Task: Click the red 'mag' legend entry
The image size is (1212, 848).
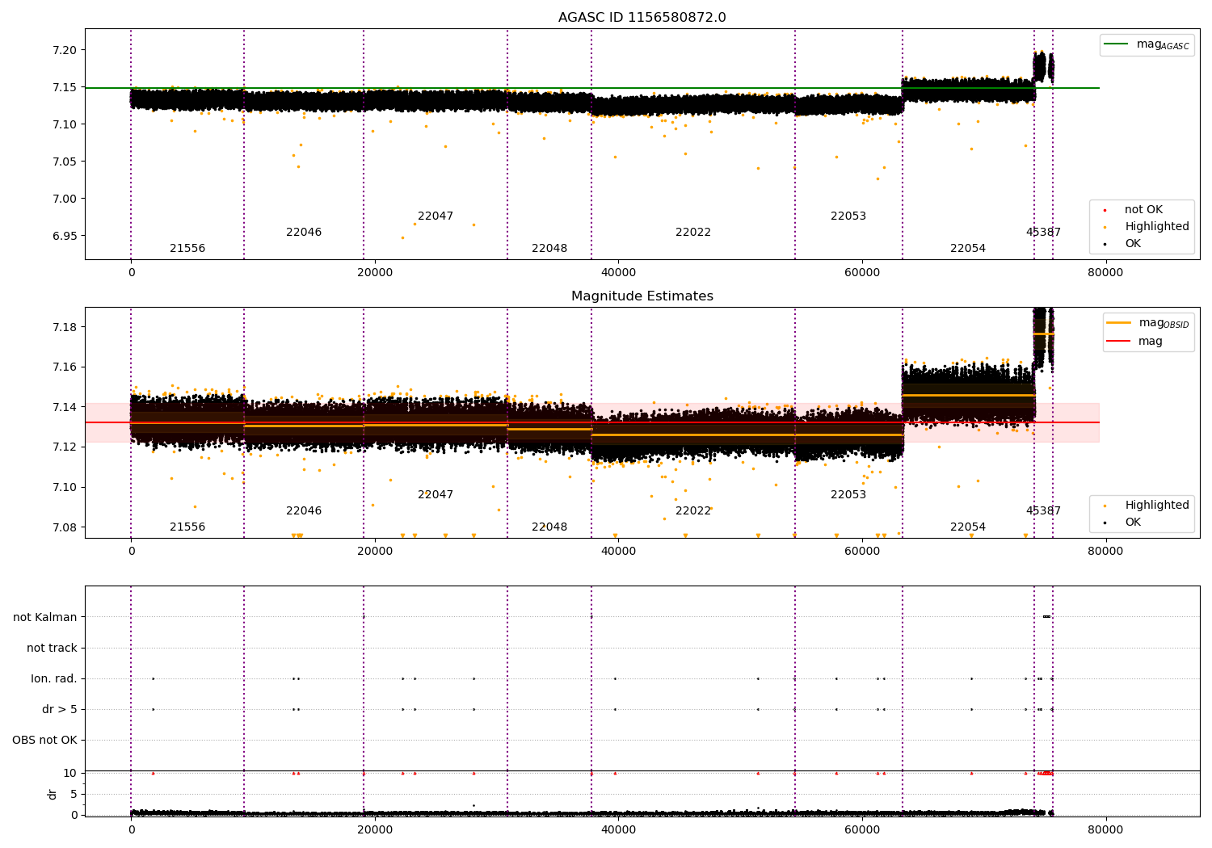Action: [1134, 342]
